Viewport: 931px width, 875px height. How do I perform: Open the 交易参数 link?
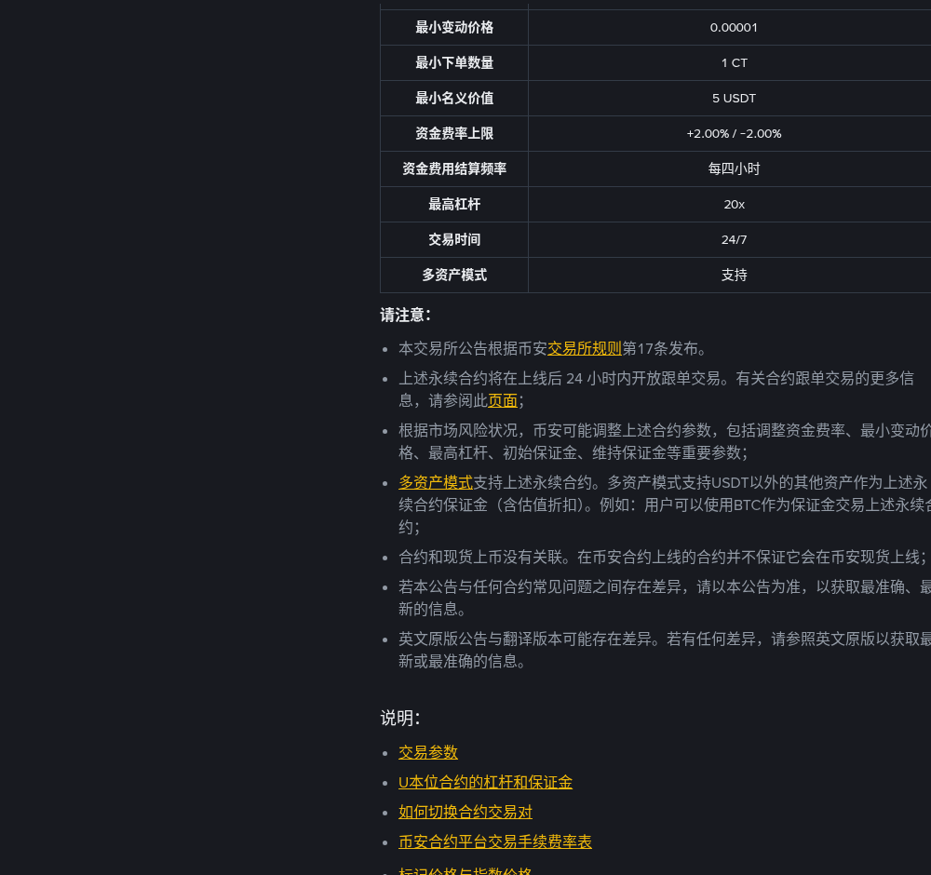tap(428, 752)
